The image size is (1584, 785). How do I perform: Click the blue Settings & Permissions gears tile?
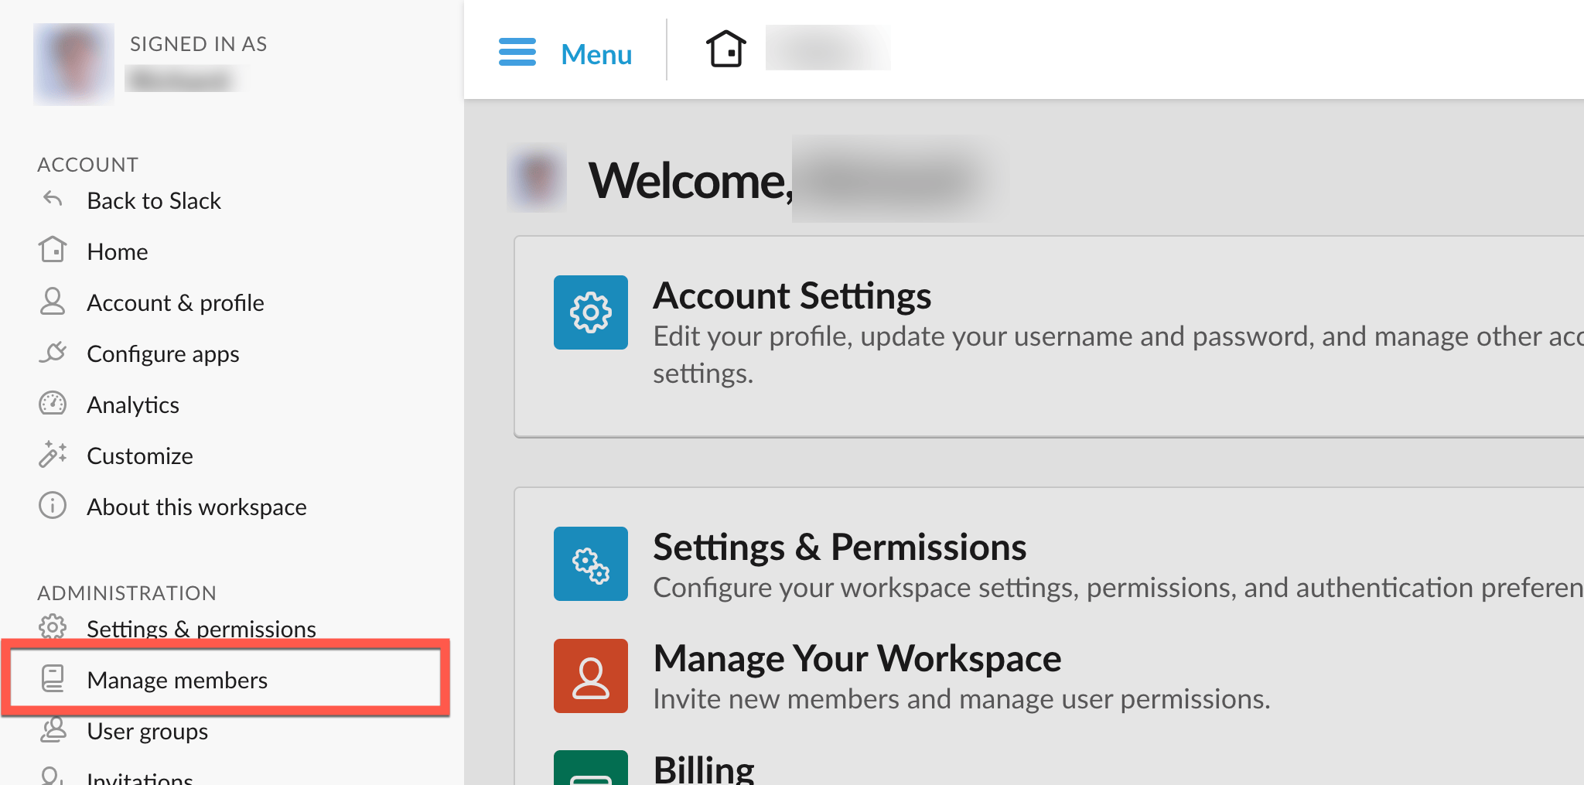pos(591,564)
